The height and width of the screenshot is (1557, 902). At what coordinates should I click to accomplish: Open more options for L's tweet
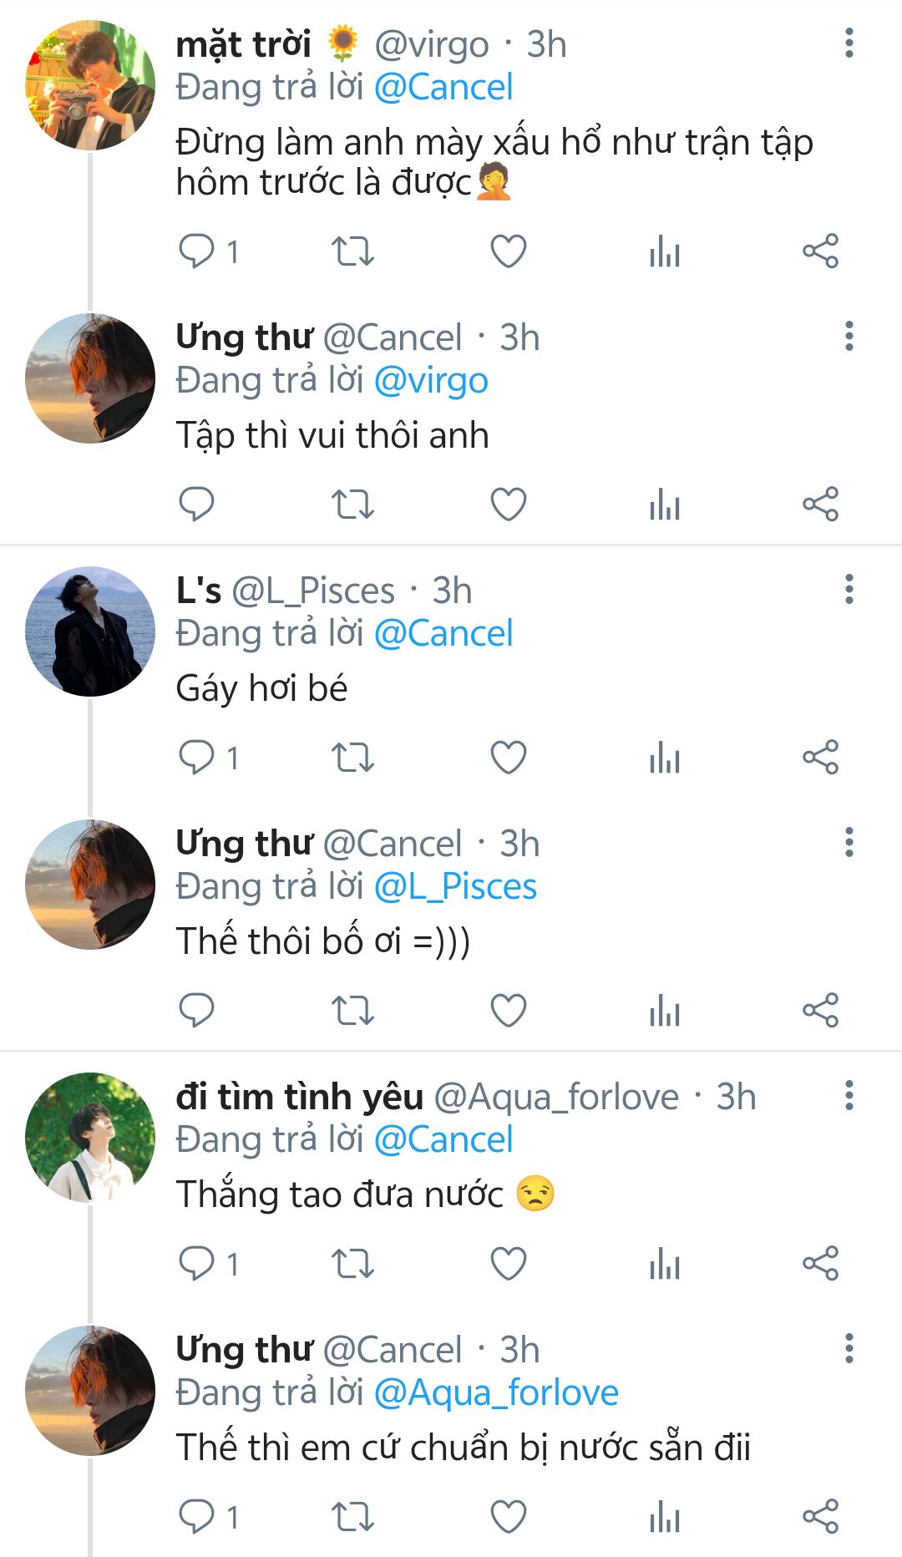tap(849, 590)
